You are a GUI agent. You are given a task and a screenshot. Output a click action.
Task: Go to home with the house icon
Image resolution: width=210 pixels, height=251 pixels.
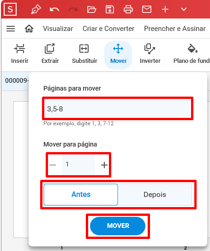[29, 29]
